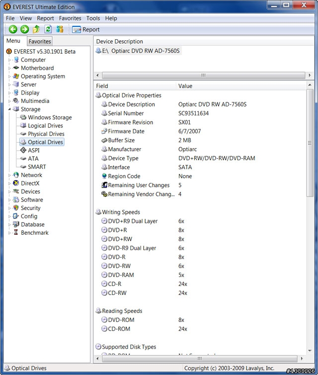Expand the Network tree node
Viewport: 318px width, 375px height.
(x=9, y=175)
